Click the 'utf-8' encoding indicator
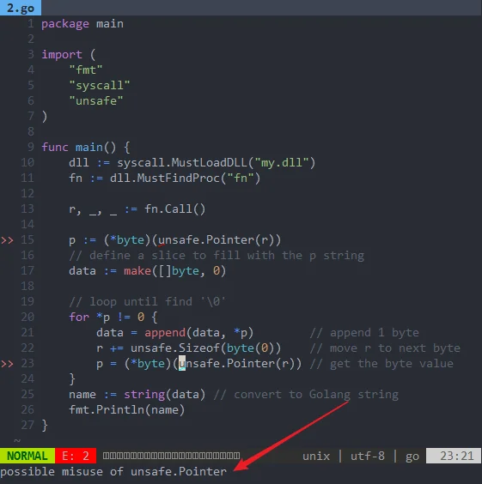This screenshot has width=482, height=484. 368,456
